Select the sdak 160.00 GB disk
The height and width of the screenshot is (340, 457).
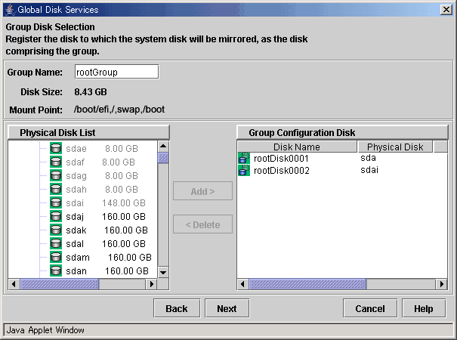point(99,230)
